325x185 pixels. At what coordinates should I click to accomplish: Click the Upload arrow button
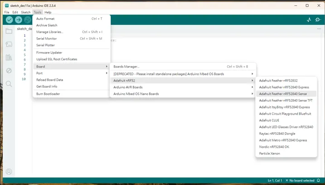(19, 19)
